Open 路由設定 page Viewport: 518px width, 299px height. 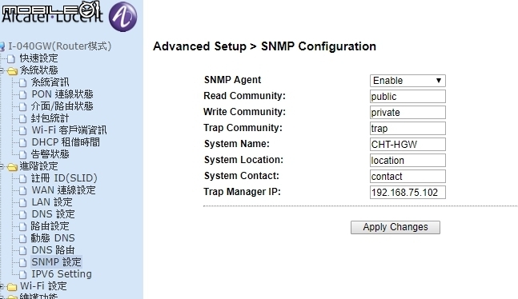click(50, 226)
